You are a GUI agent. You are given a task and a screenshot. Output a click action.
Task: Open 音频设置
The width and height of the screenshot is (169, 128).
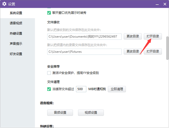coord(60,113)
